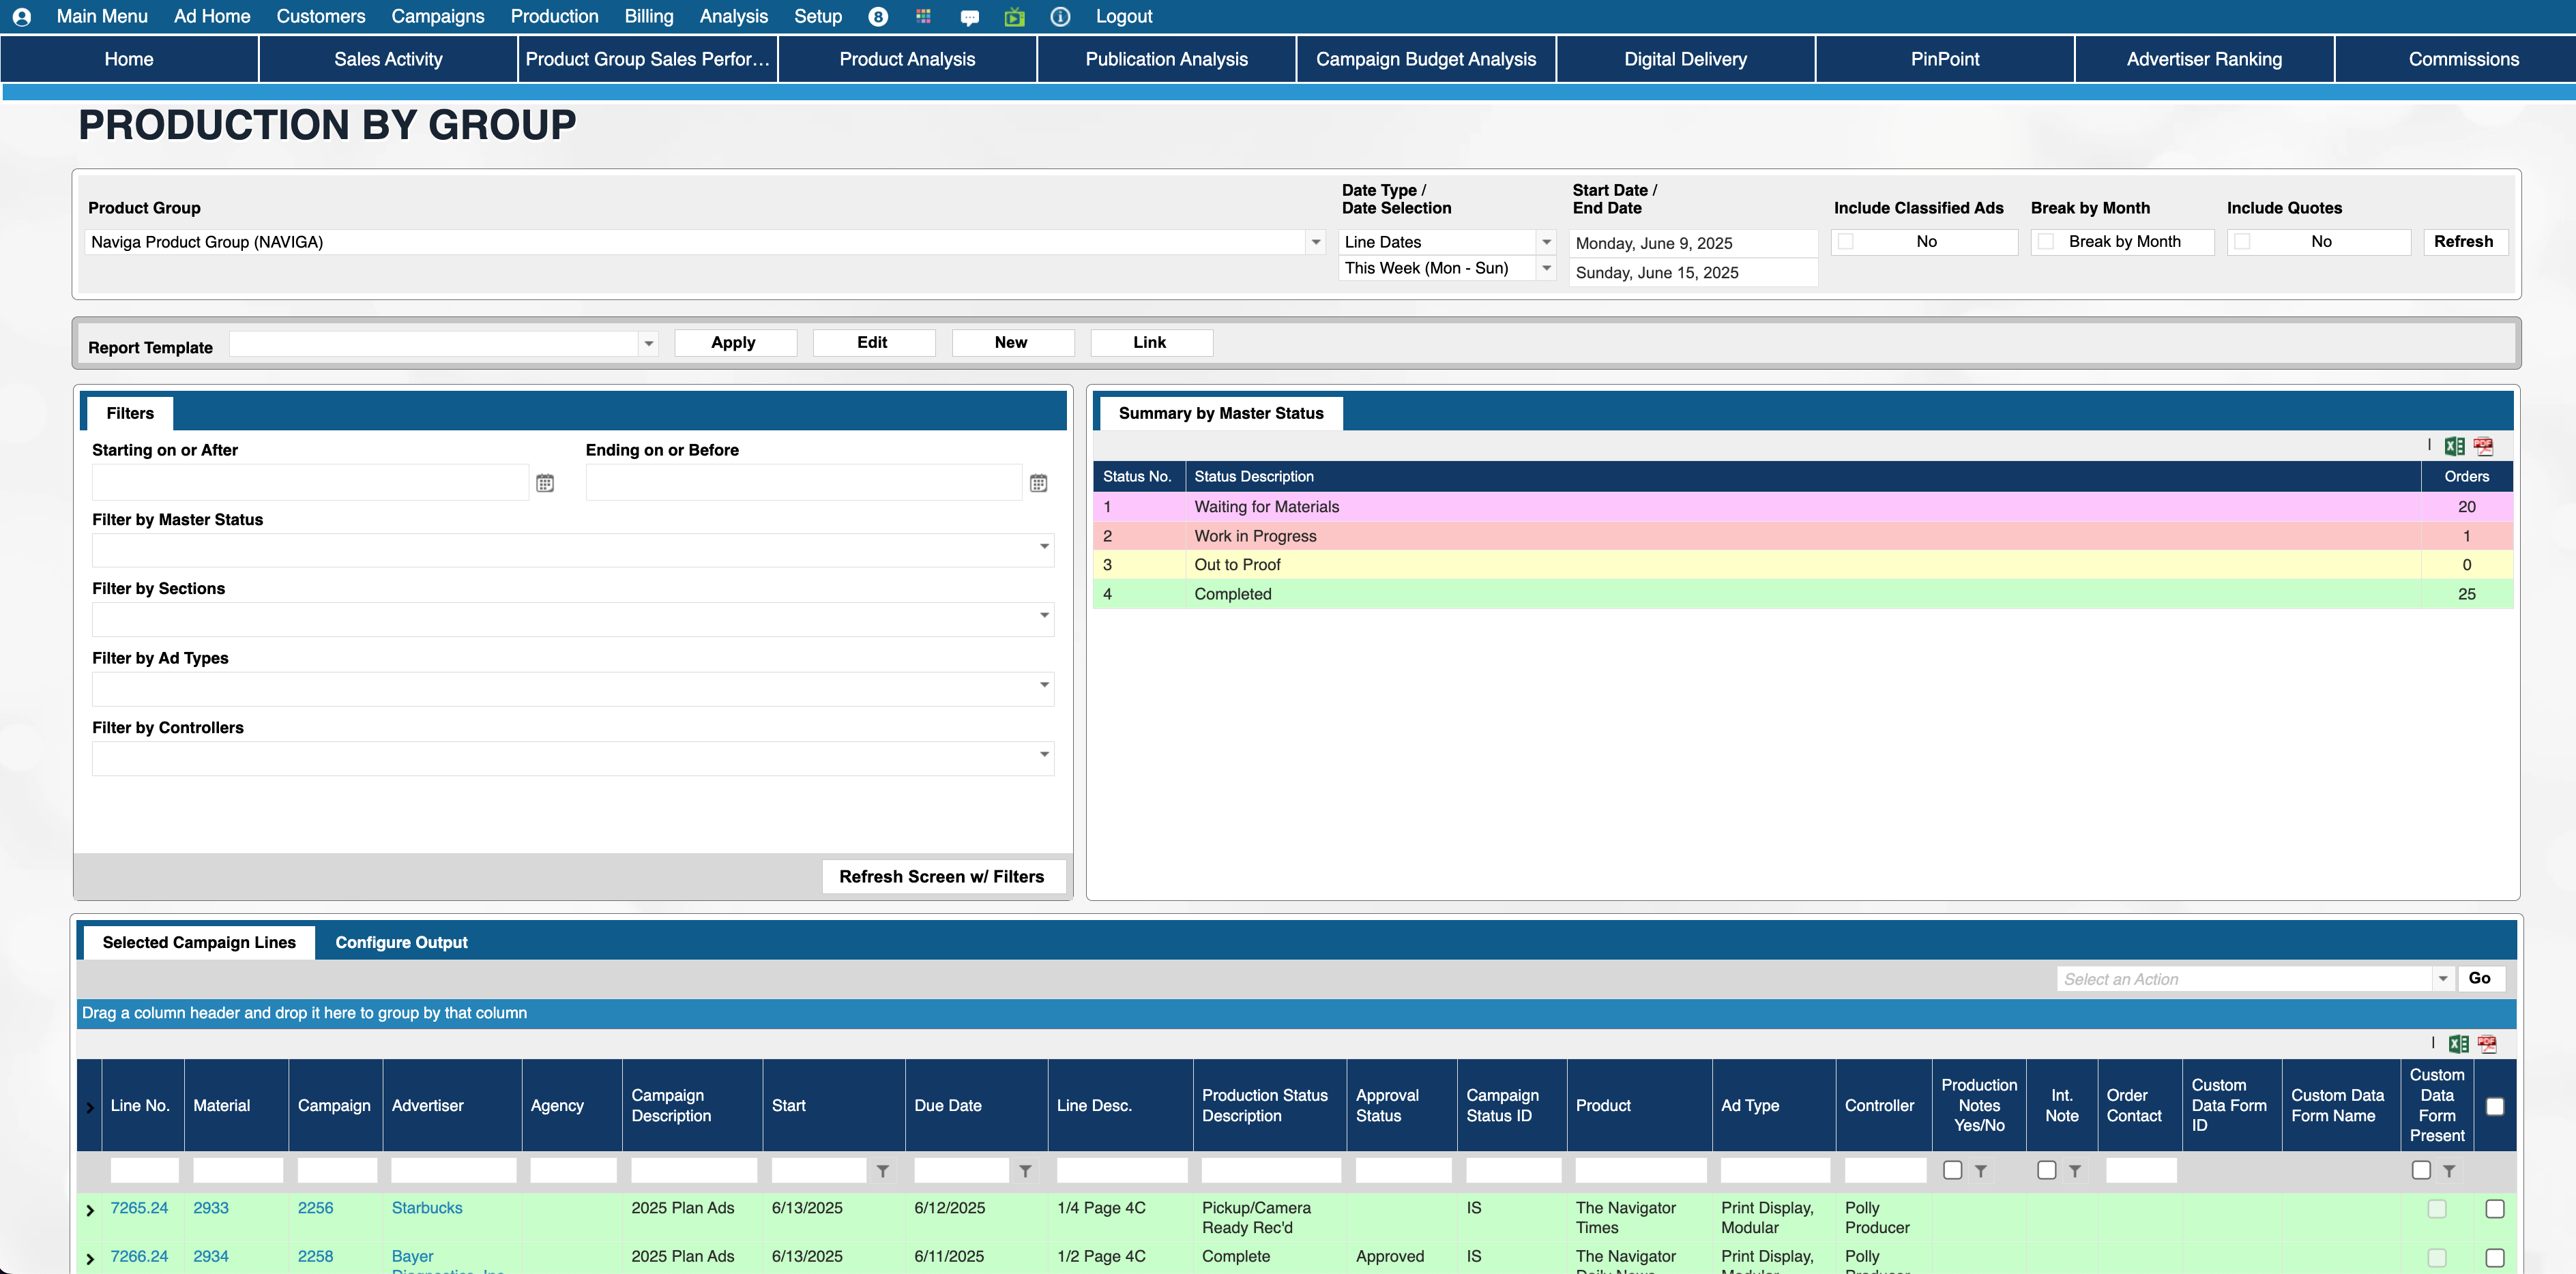Open the Select an Action dropdown

(2442, 979)
